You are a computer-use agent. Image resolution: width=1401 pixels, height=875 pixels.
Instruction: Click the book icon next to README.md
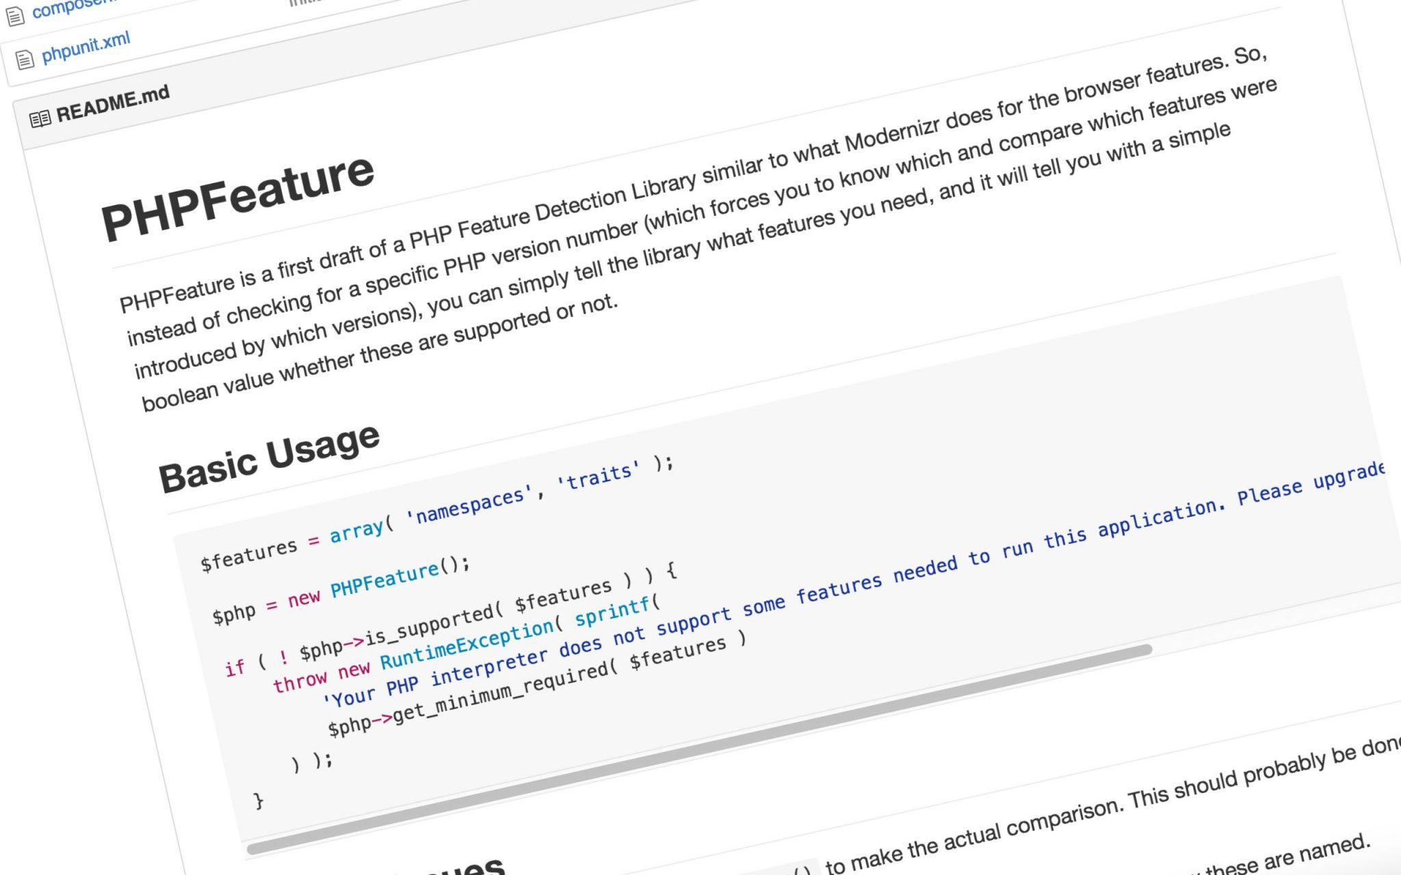(40, 119)
